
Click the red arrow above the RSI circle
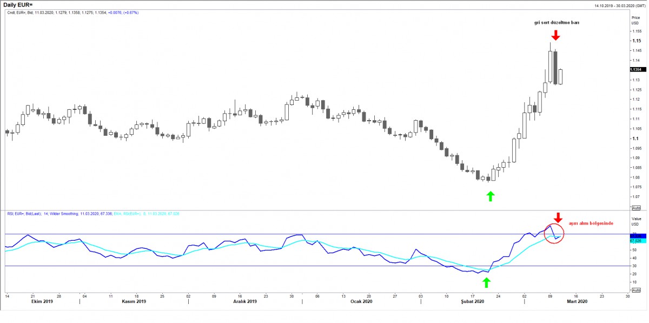558,217
